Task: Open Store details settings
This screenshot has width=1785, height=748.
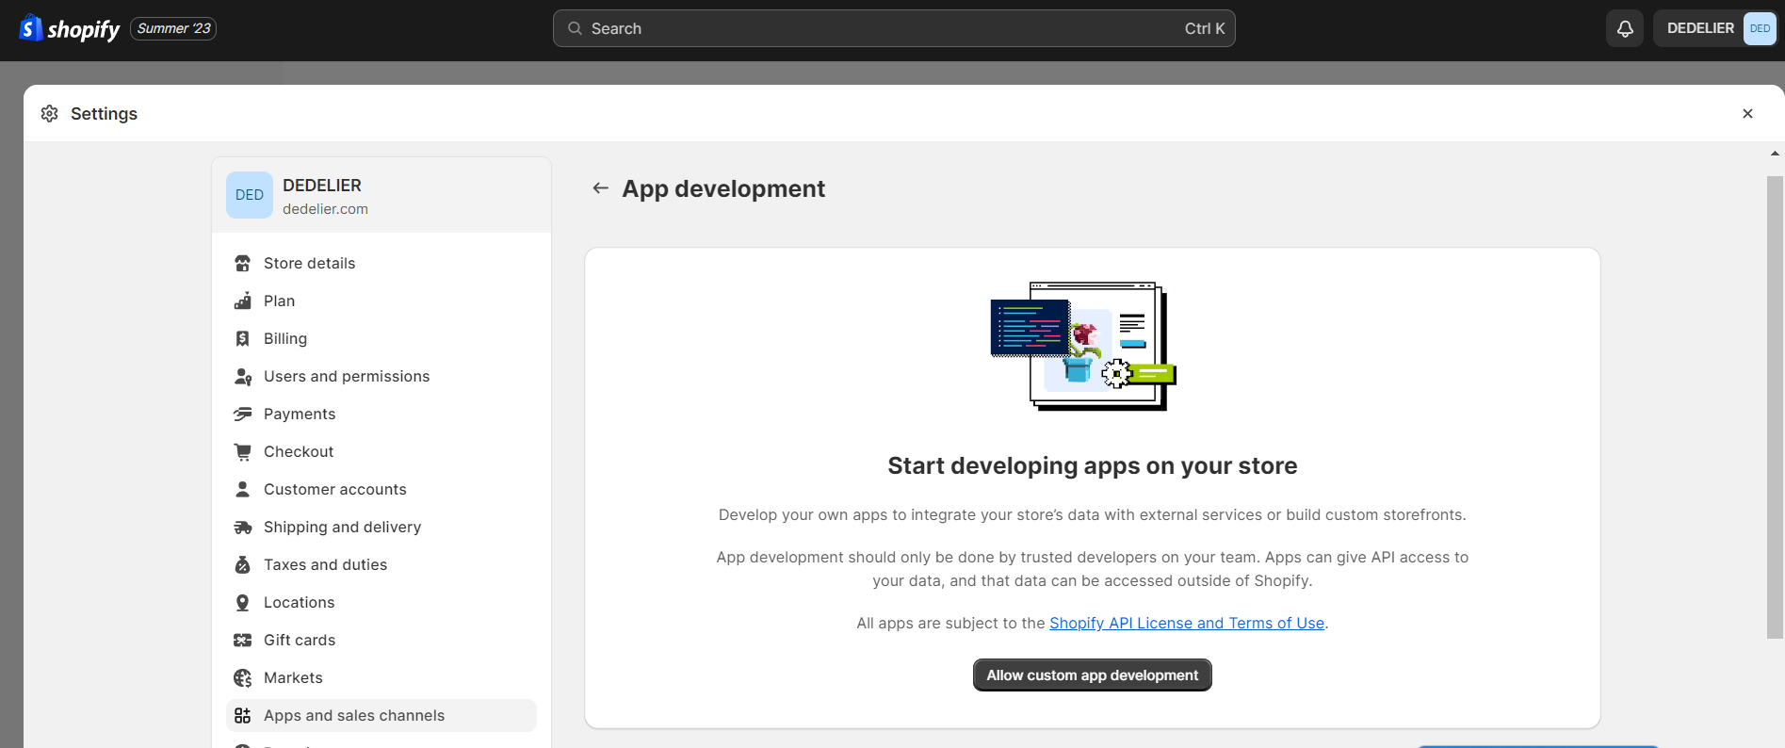Action: (381, 263)
